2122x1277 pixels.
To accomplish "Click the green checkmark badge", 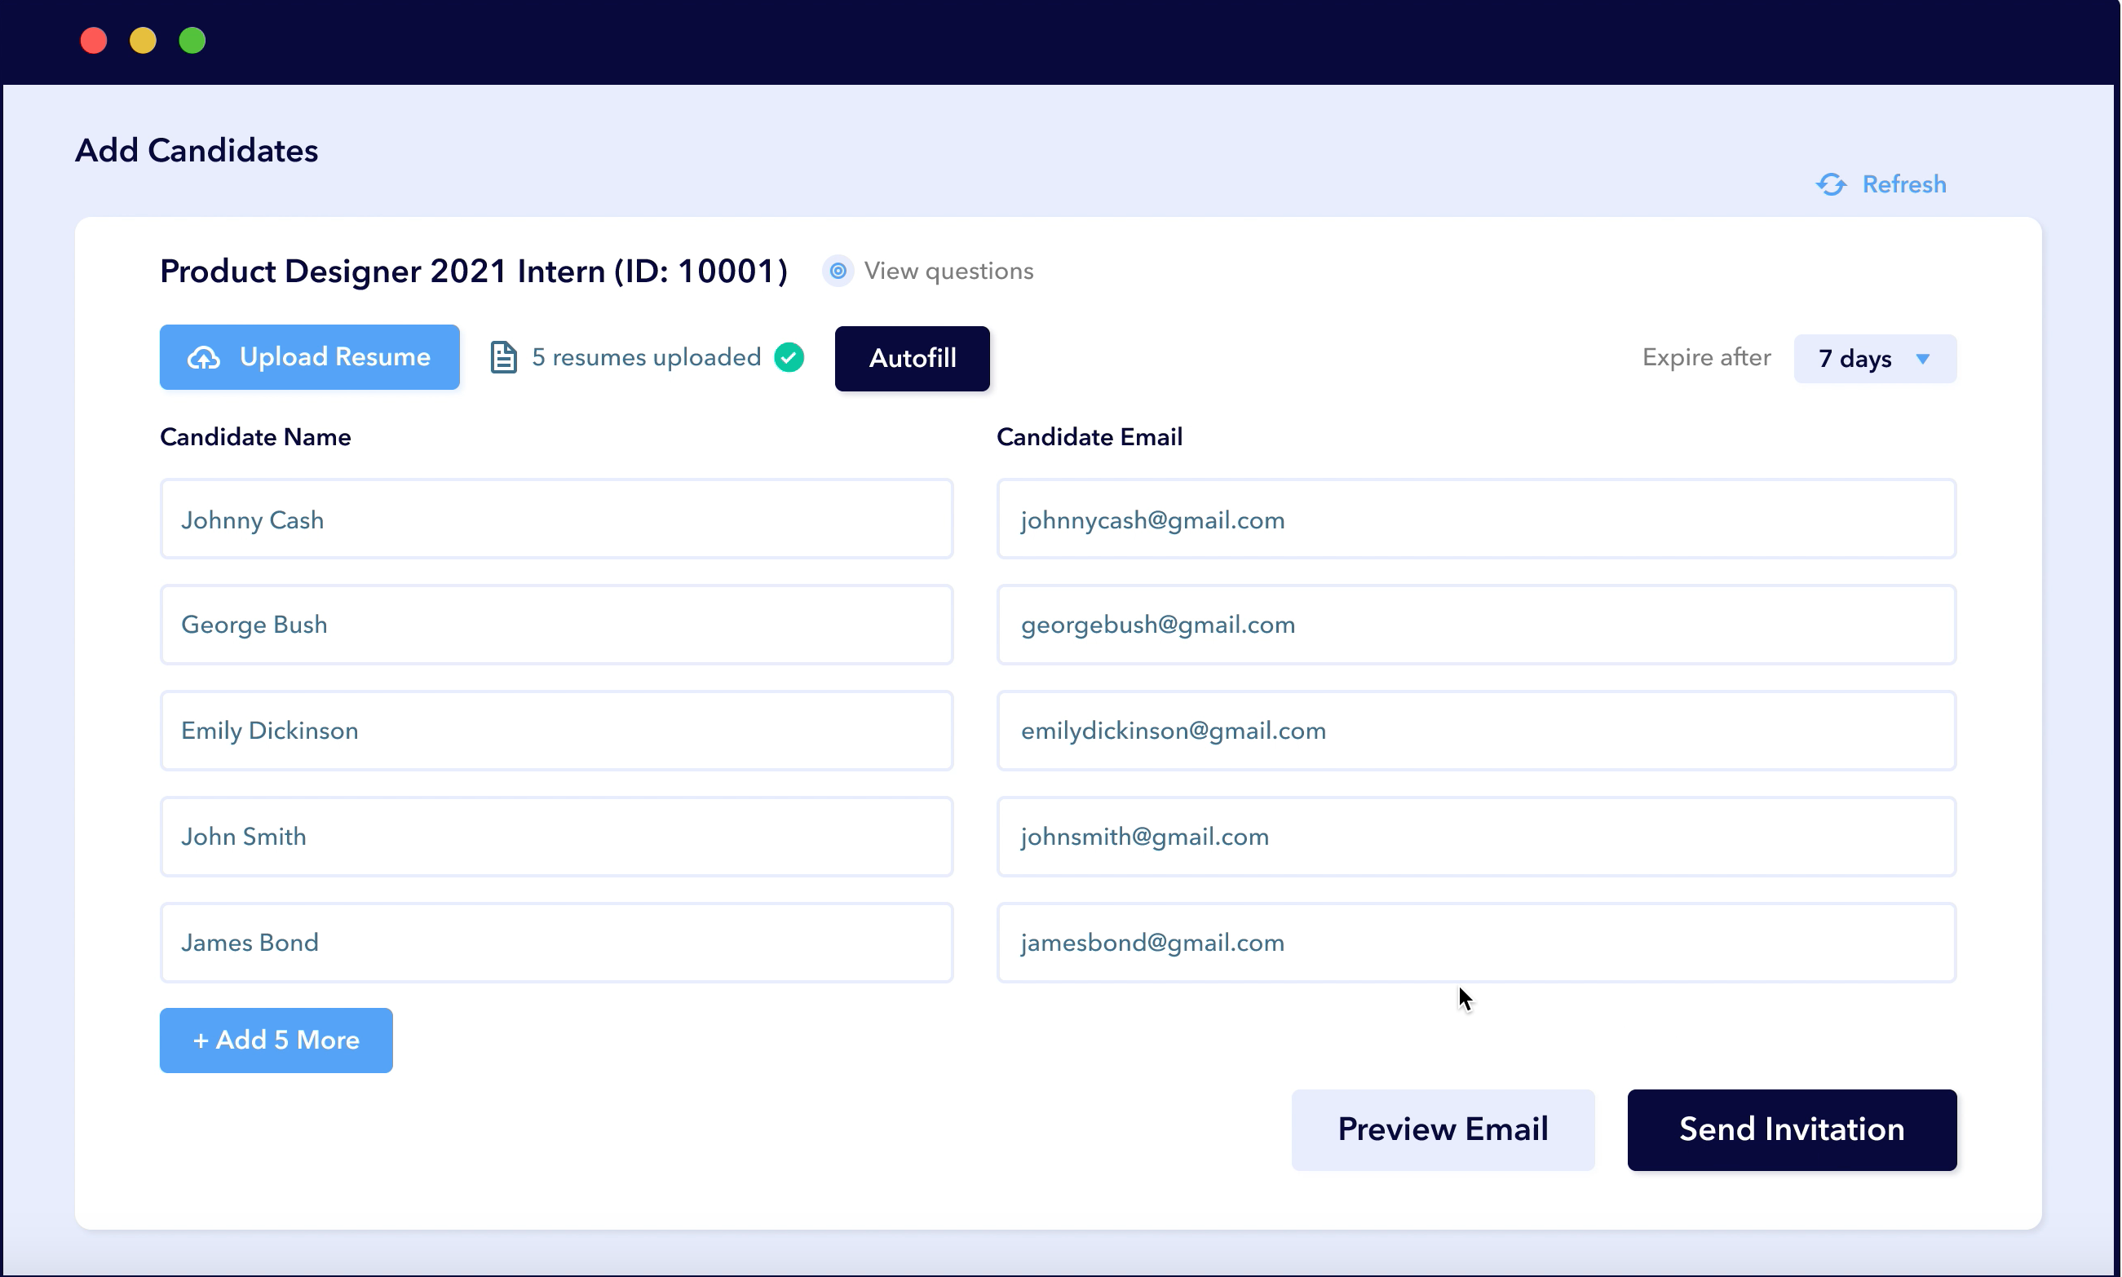I will (x=789, y=357).
